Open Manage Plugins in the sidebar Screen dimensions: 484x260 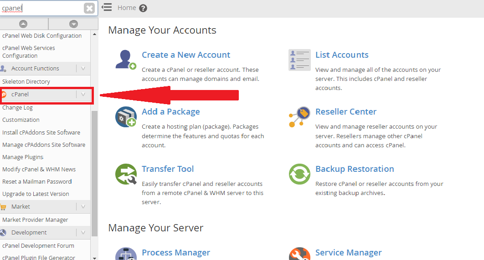coord(23,157)
